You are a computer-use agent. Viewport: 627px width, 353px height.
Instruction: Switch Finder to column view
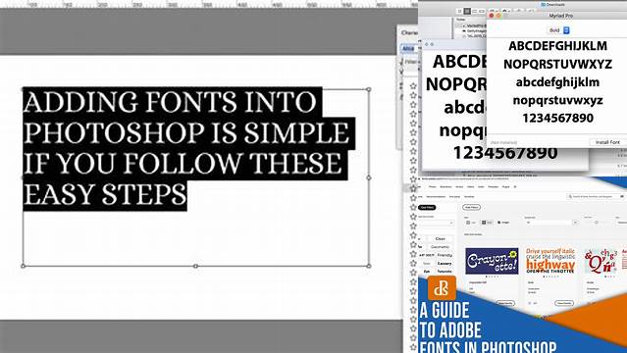475,11
